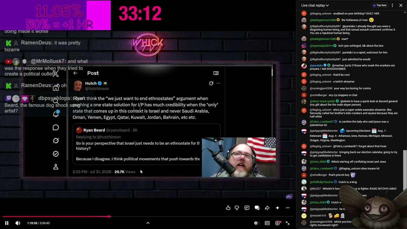Screen dimensions: 407x229
Task: Click the sparkle icon in the player
Action: 277,208
